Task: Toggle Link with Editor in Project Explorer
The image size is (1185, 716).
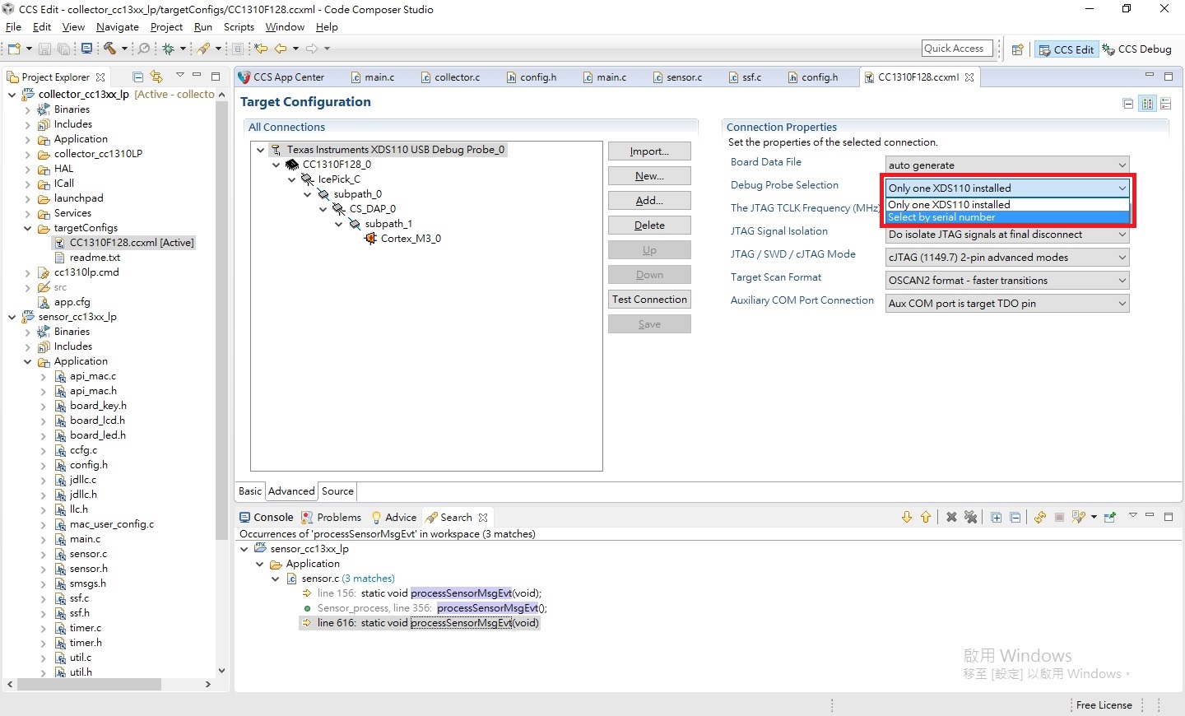Action: tap(156, 77)
